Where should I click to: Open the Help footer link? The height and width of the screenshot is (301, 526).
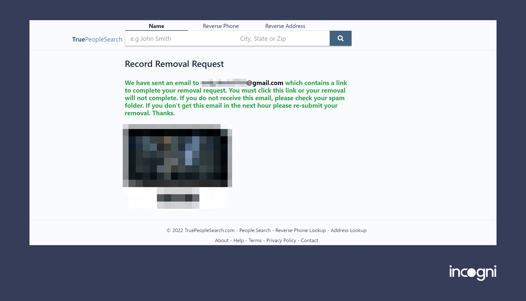tap(238, 240)
